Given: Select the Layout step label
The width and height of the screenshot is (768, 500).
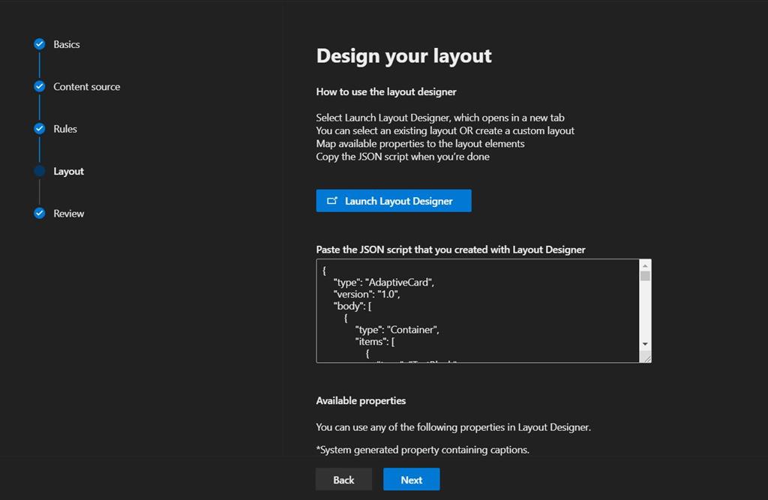Looking at the screenshot, I should [67, 171].
